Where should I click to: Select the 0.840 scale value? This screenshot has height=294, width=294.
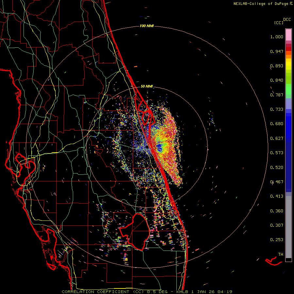pyautogui.click(x=277, y=80)
